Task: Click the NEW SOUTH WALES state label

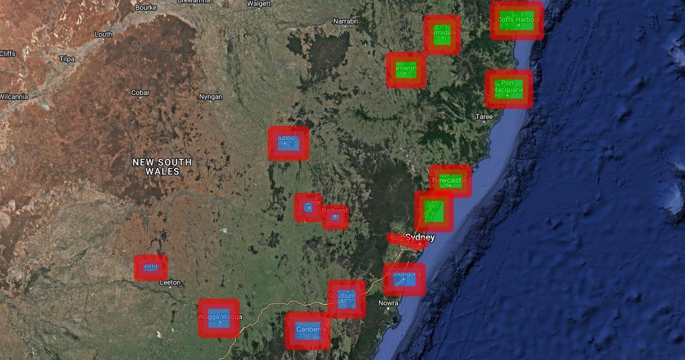Action: [162, 167]
